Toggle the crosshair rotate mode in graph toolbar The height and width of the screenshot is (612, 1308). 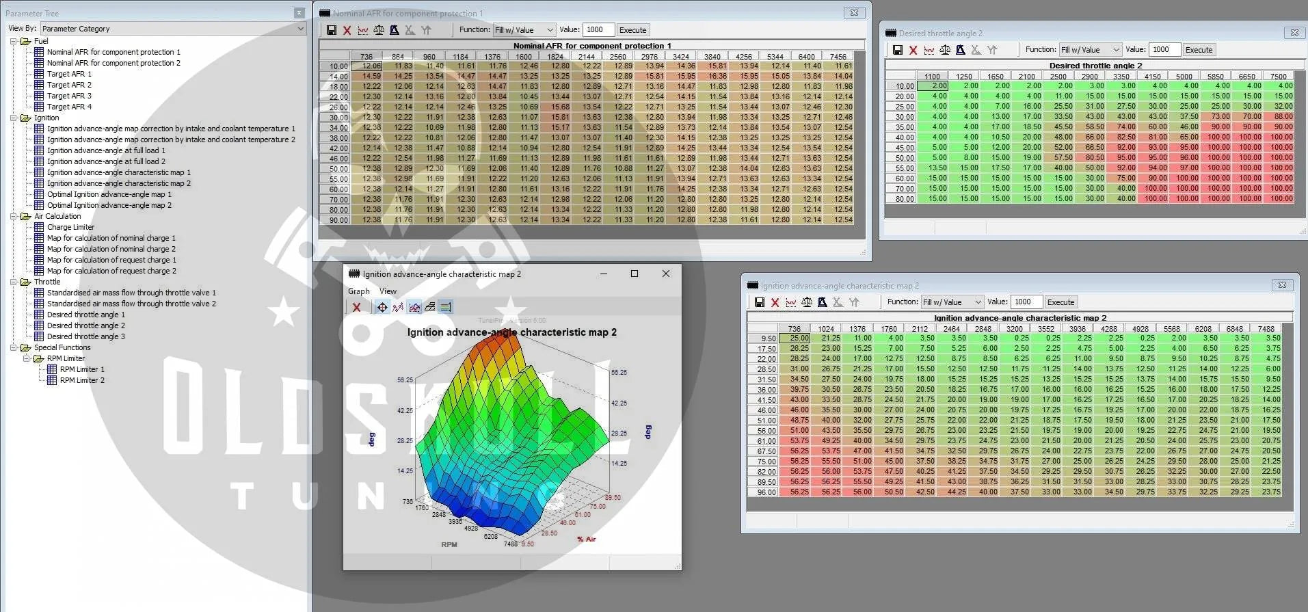coord(382,308)
